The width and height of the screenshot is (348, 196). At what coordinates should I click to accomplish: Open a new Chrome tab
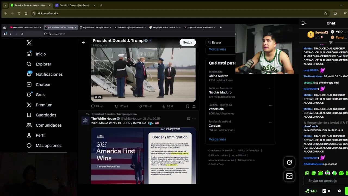tap(101, 5)
